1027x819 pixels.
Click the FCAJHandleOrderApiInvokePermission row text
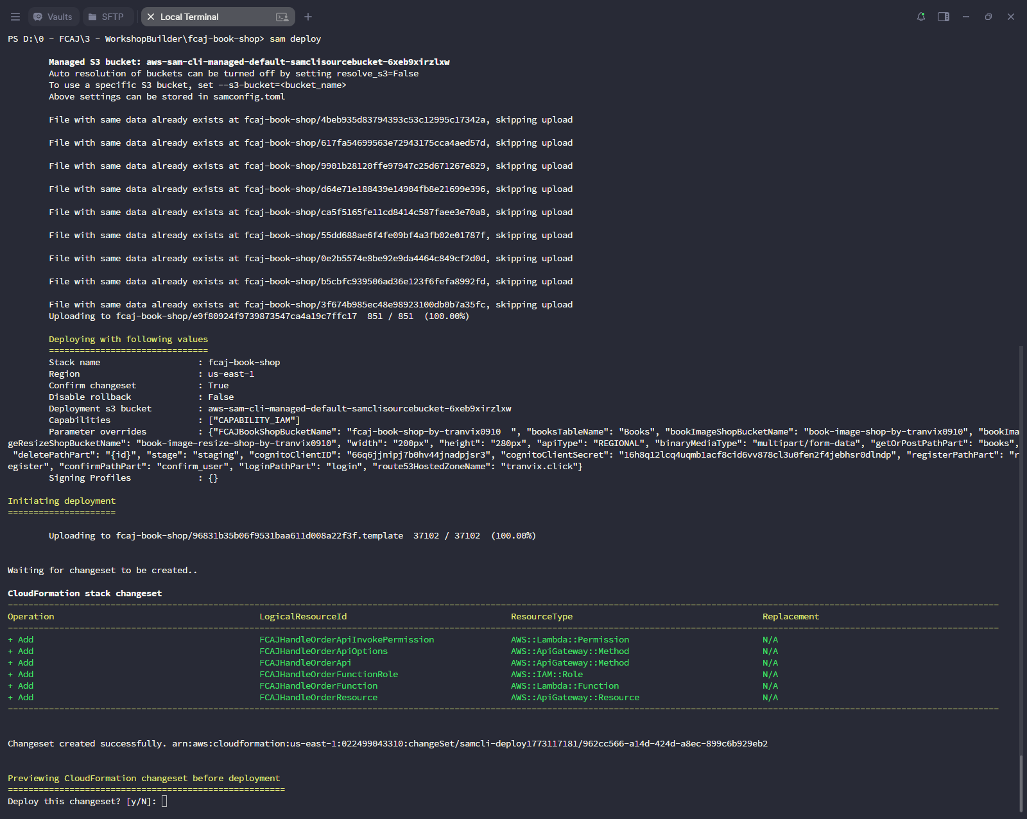[x=347, y=639]
